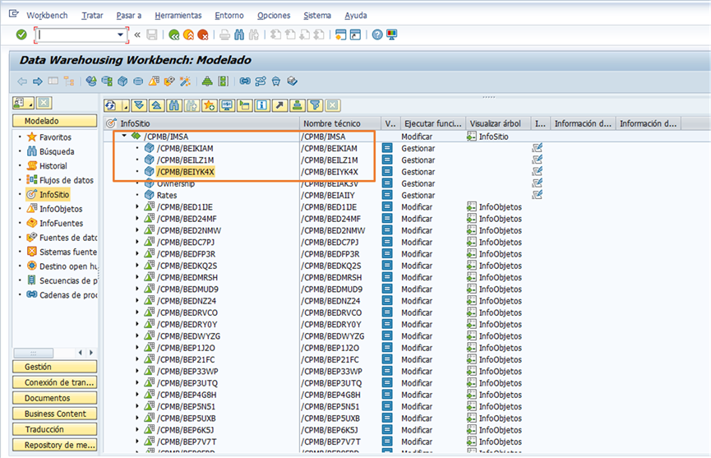Open the Sistema menu
The height and width of the screenshot is (458, 711).
point(317,16)
